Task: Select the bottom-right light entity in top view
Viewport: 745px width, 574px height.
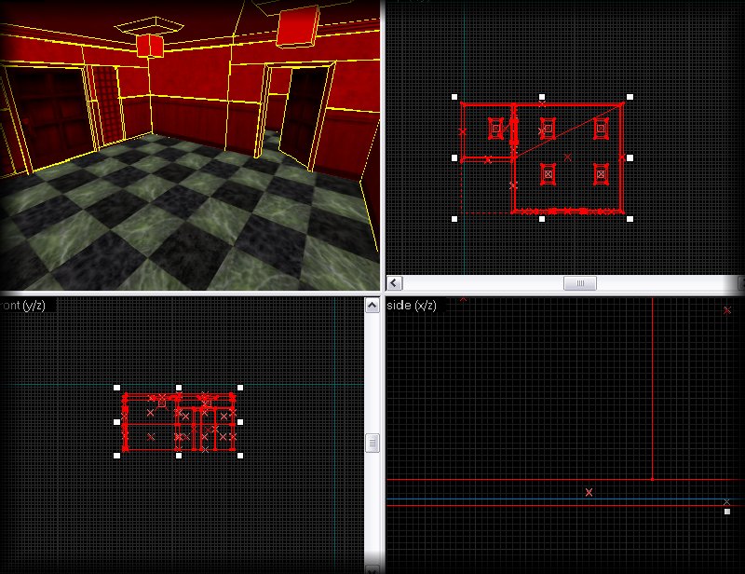Action: (x=601, y=173)
